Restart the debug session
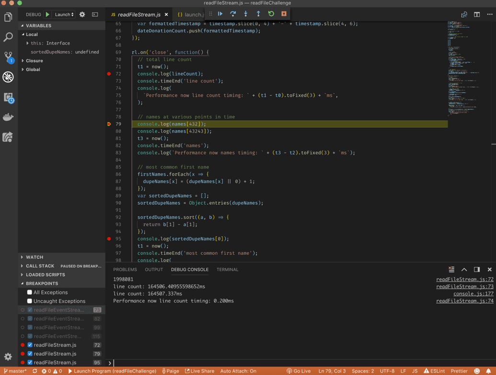The image size is (496, 375). [270, 14]
